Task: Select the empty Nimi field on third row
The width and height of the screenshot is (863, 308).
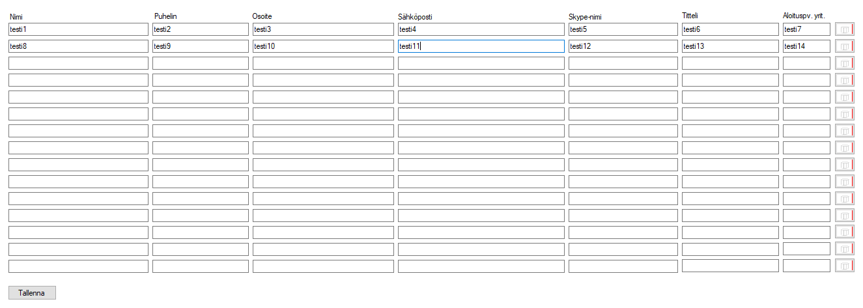Action: point(79,63)
